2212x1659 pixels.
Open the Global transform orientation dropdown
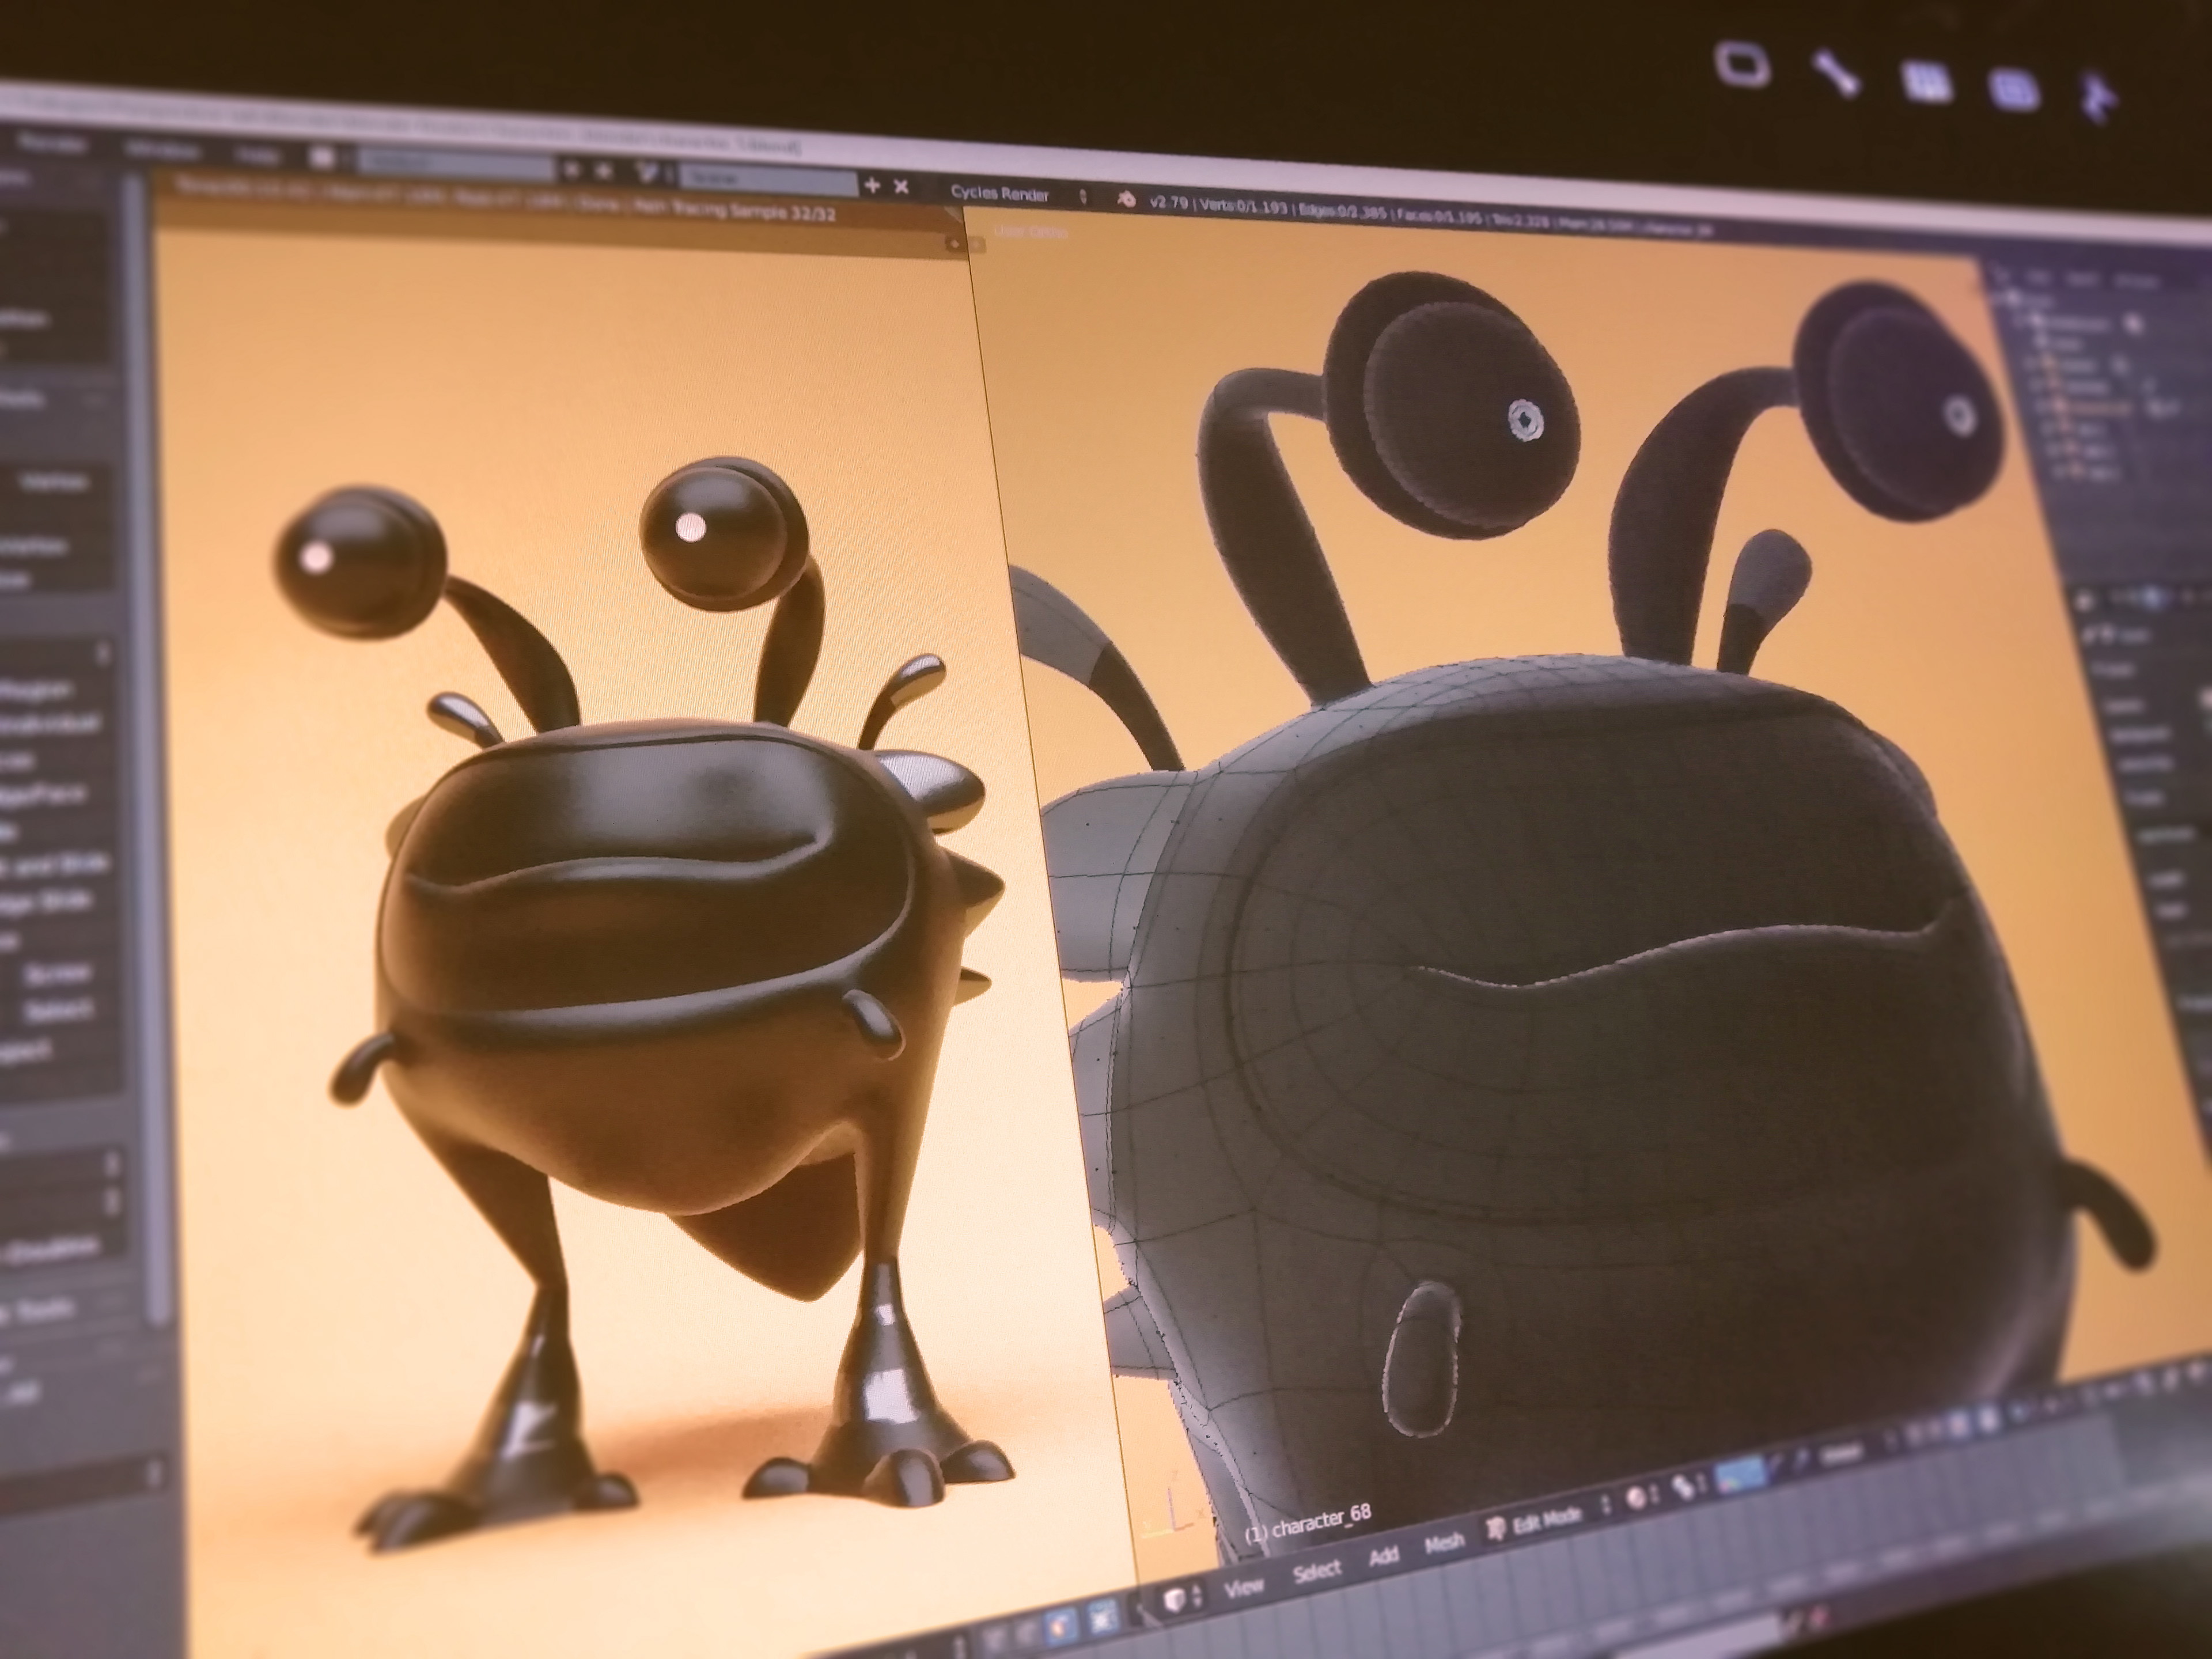[x=1843, y=1452]
